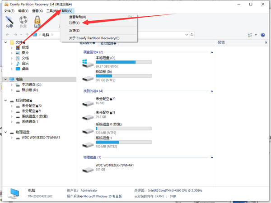This screenshot has height=203, width=271.
Task: Click the 未分配空间 1 29.3 GB drive icon
Action: (x=88, y=117)
